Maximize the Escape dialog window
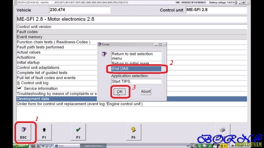 tap(160, 44)
